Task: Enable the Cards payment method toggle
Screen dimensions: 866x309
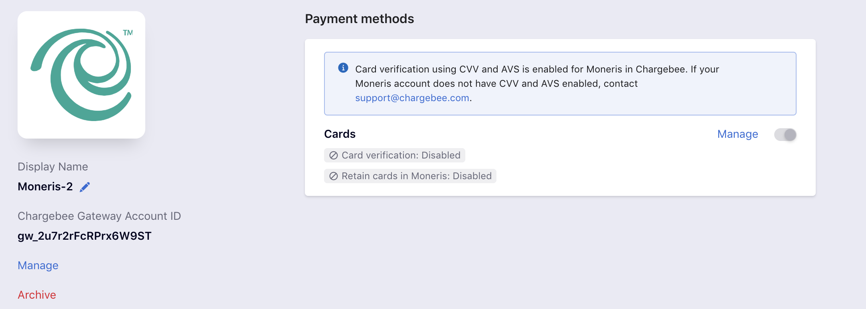Action: pyautogui.click(x=785, y=135)
